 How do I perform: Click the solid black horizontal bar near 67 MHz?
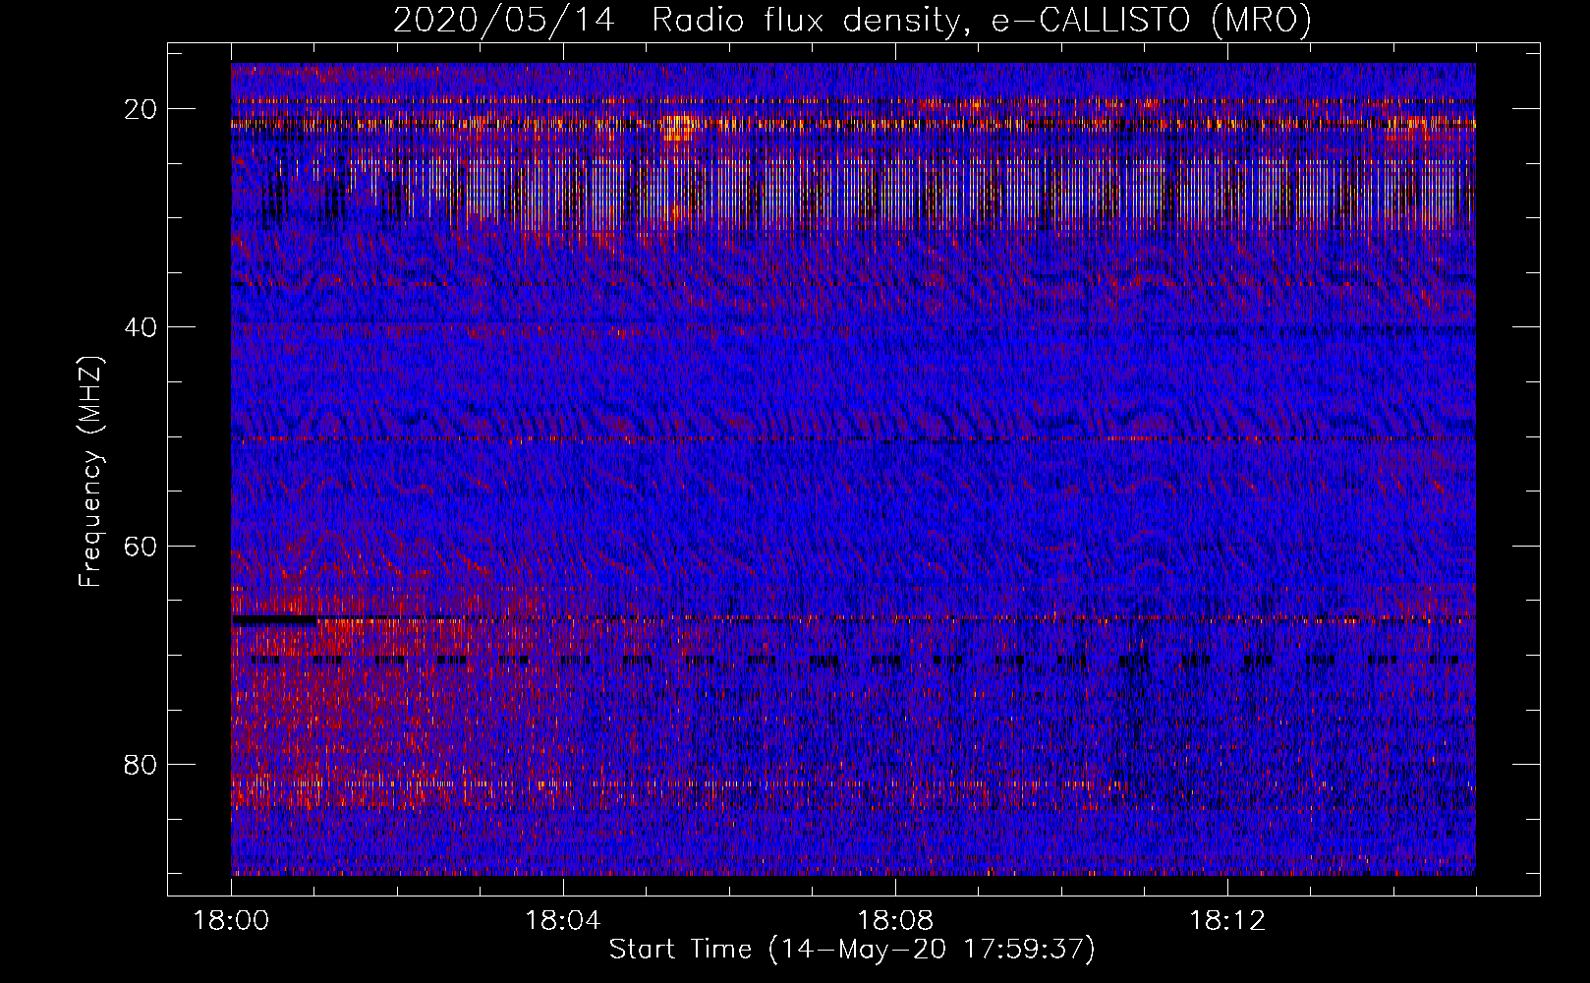click(x=274, y=621)
